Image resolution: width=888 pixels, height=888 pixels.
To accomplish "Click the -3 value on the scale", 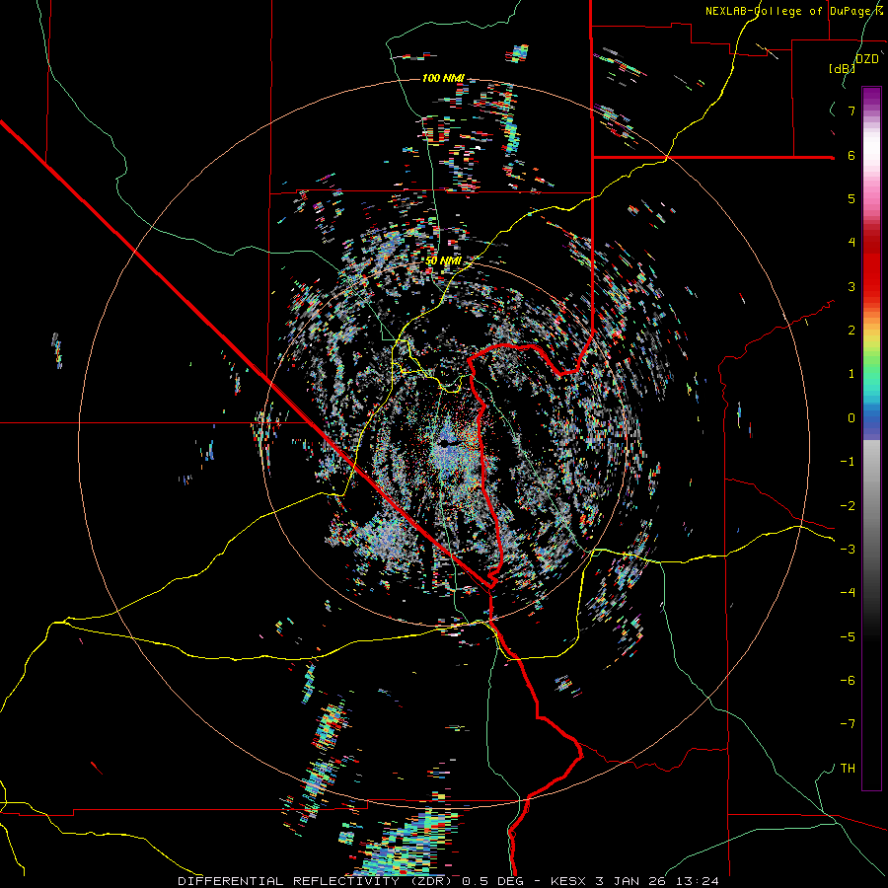I will [848, 550].
